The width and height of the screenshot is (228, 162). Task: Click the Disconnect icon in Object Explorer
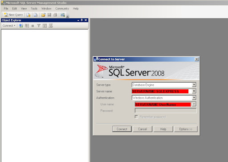[27, 26]
